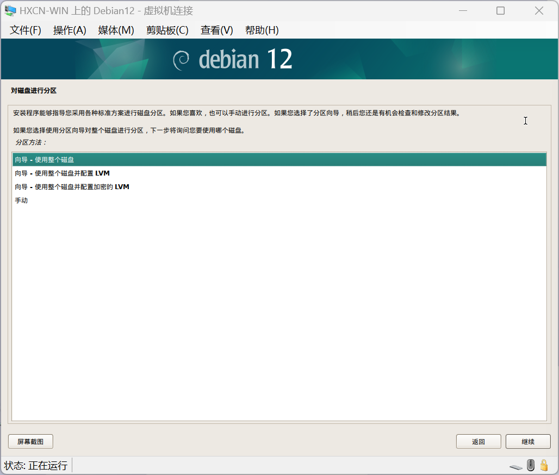Select 向导 - 使用整个磁盘并配置加密的 LVM option
This screenshot has width=559, height=475.
(279, 187)
